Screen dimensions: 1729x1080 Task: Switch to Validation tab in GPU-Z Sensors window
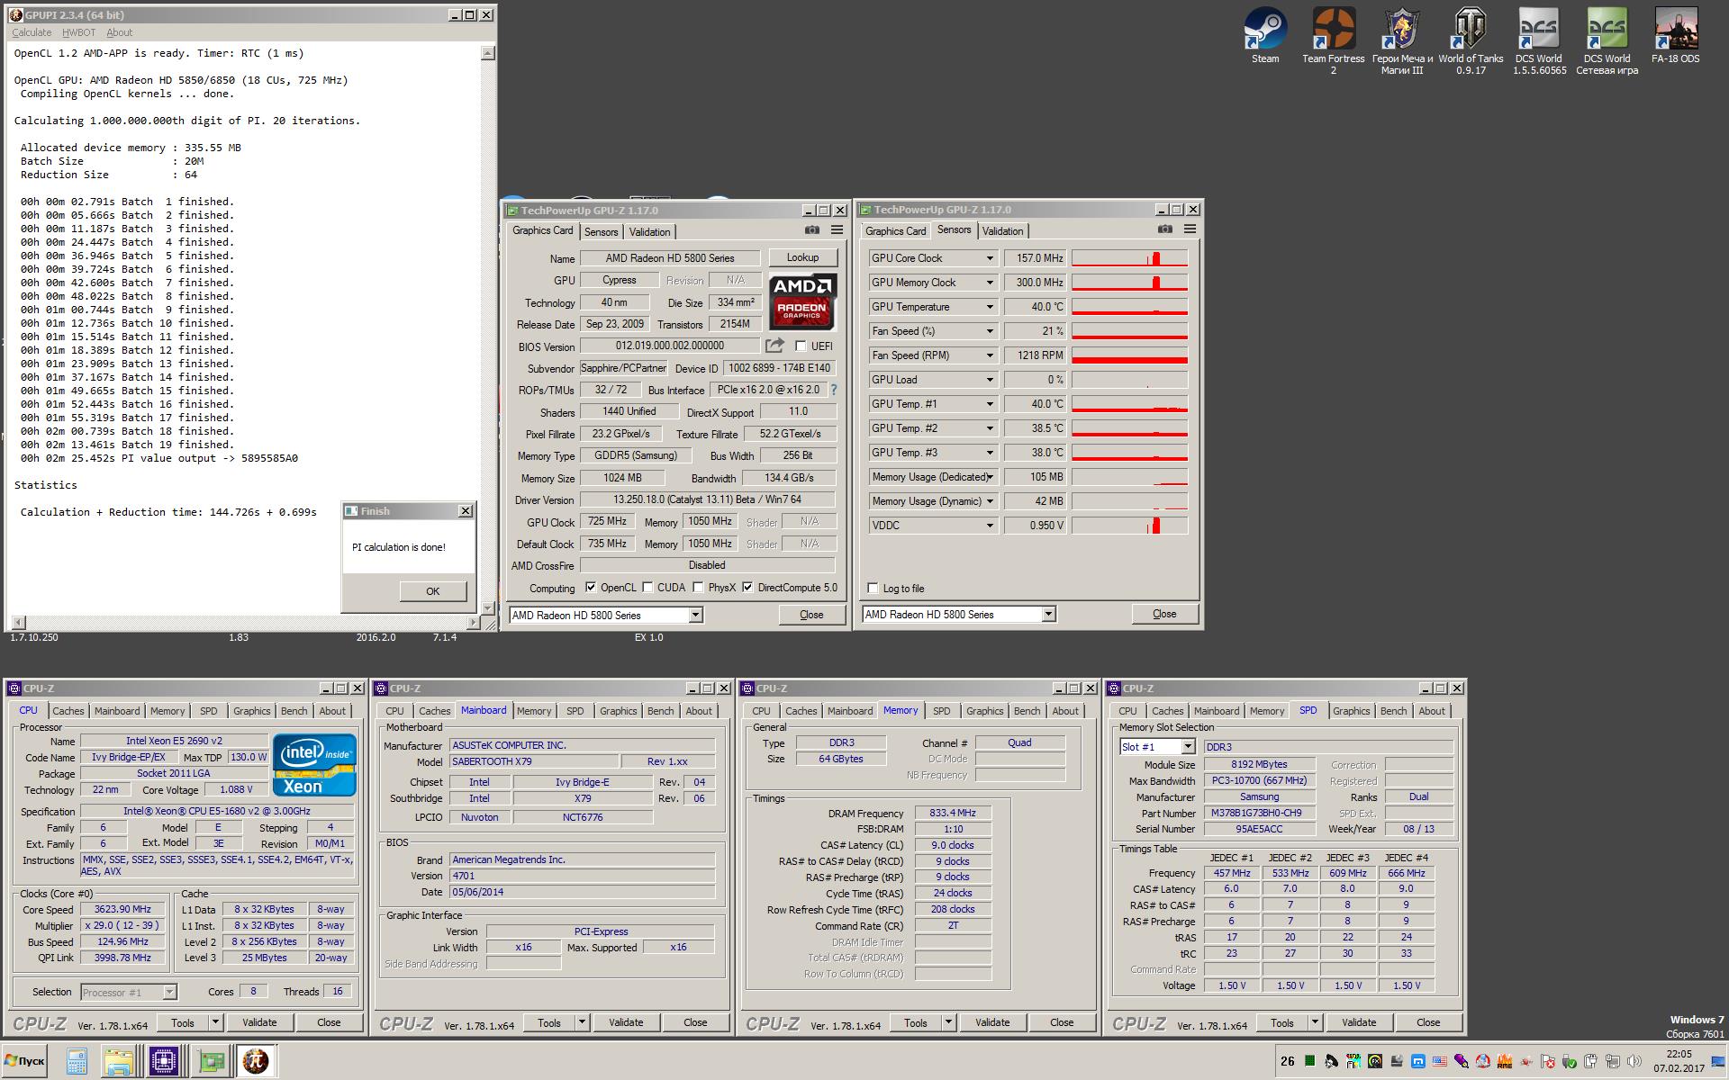1002,231
